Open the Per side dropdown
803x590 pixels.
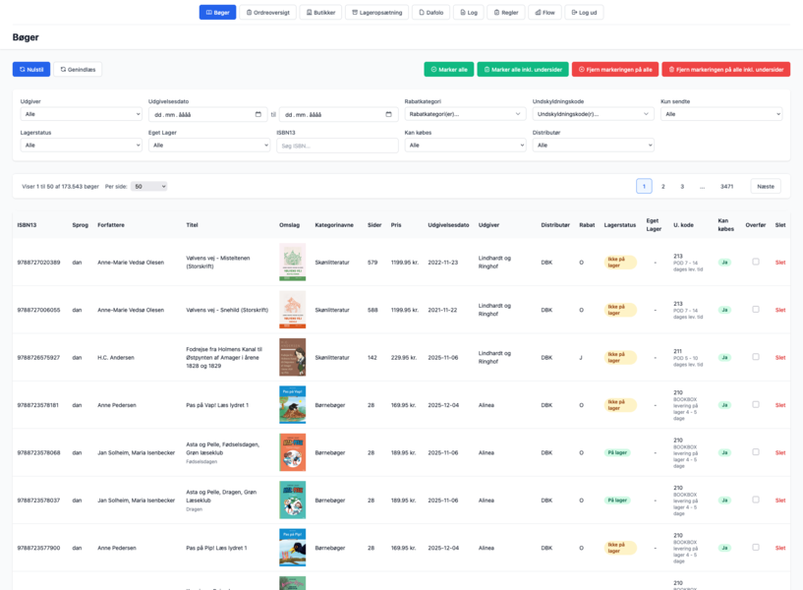pyautogui.click(x=149, y=186)
